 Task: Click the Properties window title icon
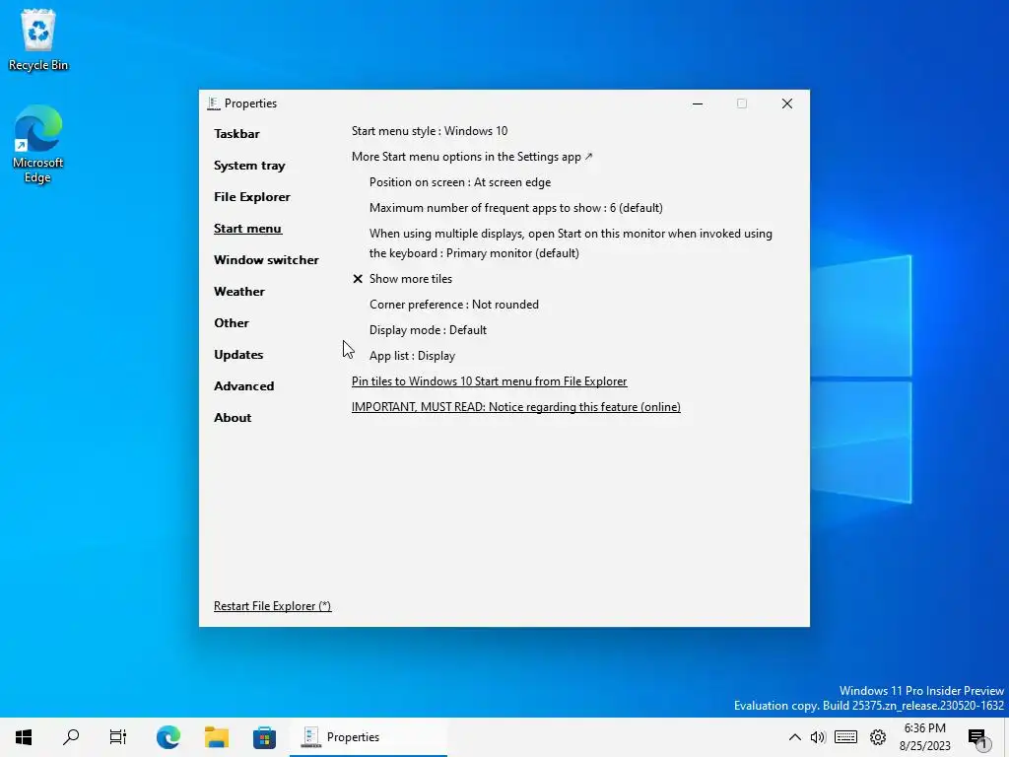[214, 103]
